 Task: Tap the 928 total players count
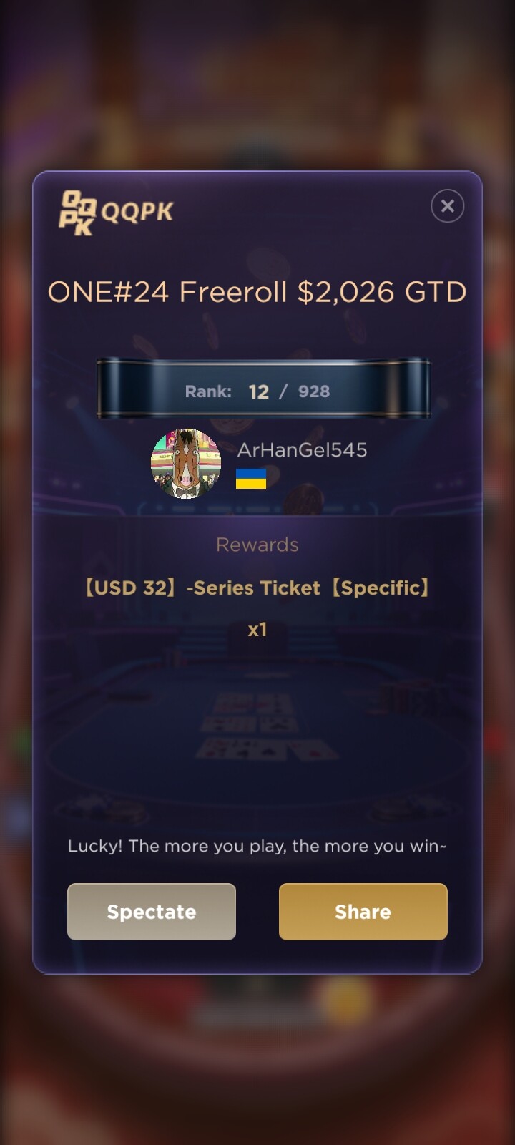coord(314,391)
